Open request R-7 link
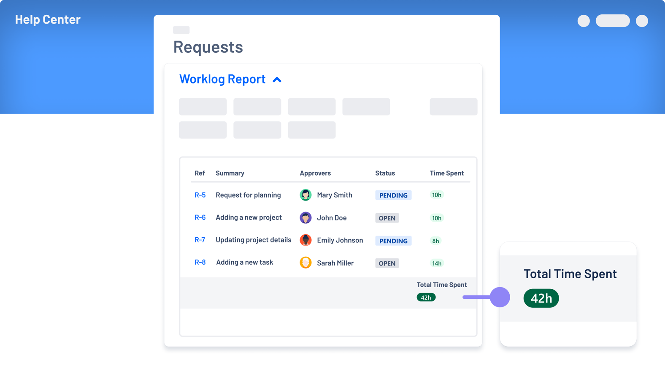665x380 pixels. 200,240
